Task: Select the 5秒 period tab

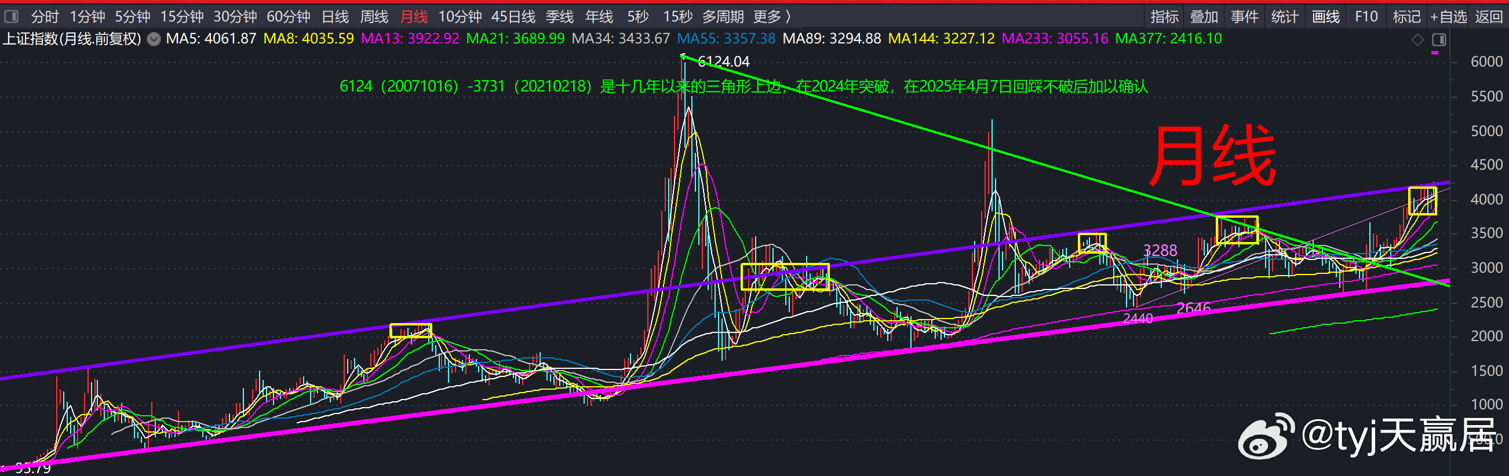Action: pyautogui.click(x=638, y=16)
